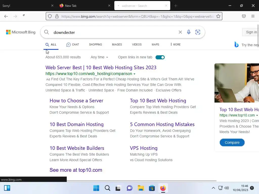Start voice search with the microphone icon

point(189,32)
